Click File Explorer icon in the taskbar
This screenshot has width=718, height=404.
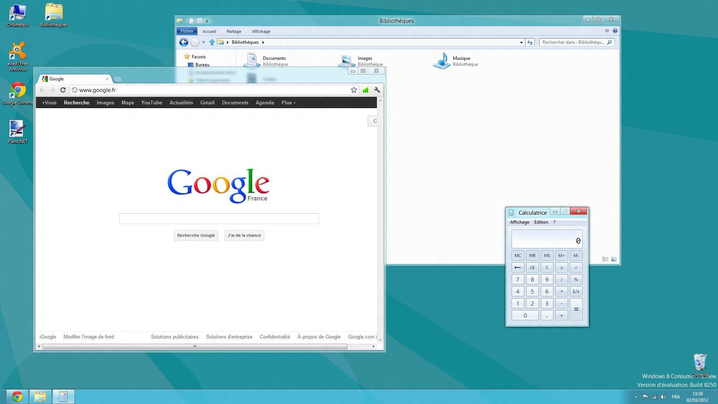click(40, 397)
